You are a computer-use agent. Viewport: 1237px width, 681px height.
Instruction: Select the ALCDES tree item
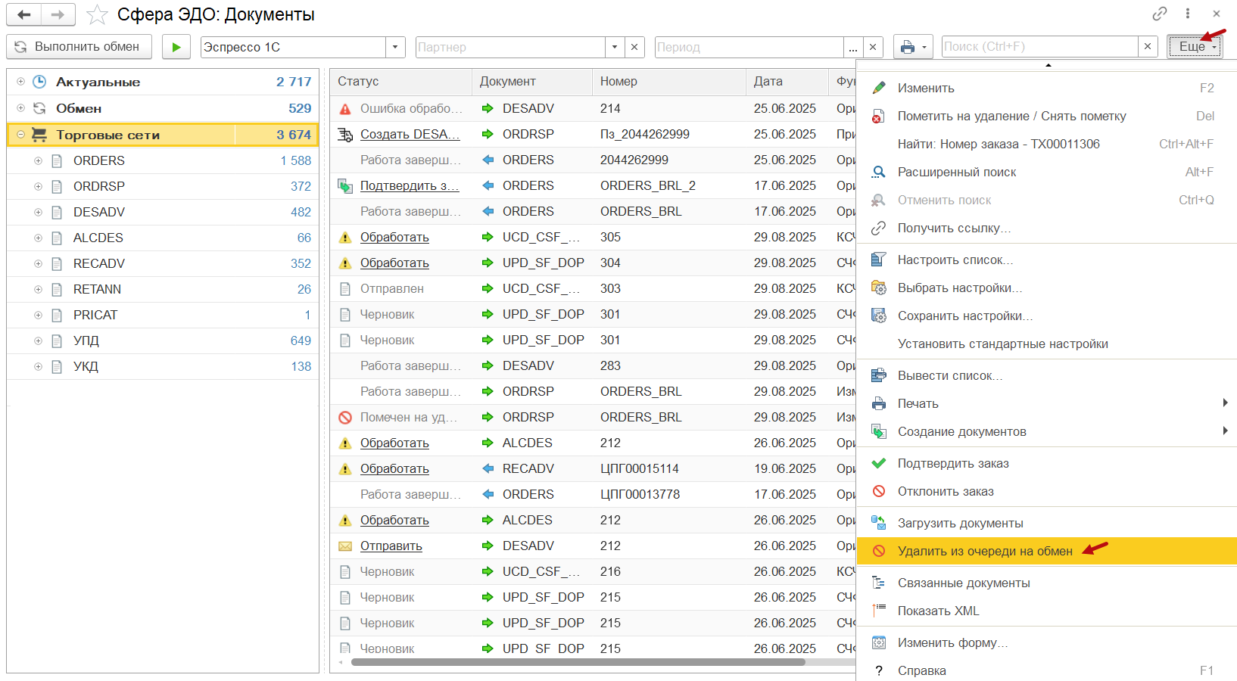pos(163,238)
